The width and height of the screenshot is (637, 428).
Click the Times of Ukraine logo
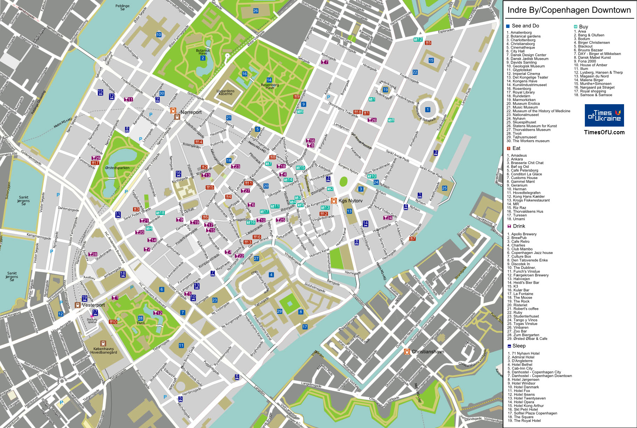pos(604,115)
